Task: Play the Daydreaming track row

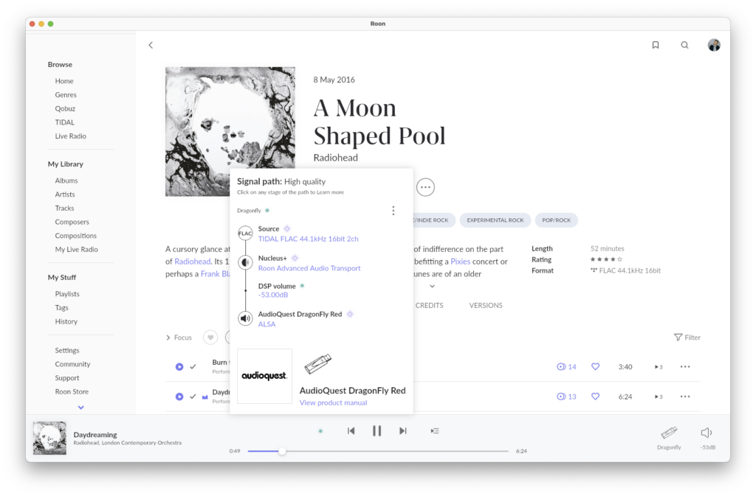Action: [x=179, y=397]
